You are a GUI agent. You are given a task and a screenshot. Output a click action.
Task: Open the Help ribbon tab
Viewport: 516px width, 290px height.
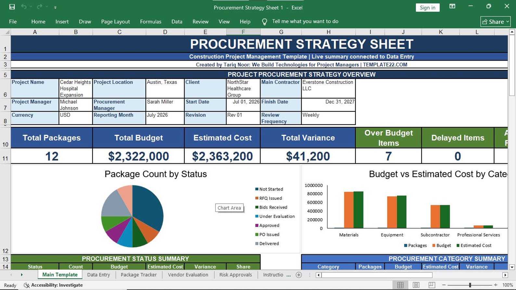[245, 21]
